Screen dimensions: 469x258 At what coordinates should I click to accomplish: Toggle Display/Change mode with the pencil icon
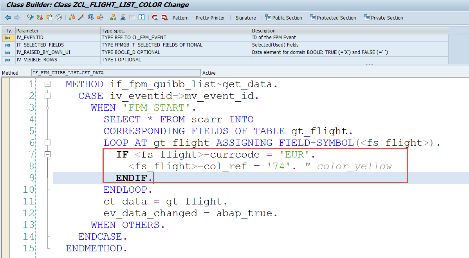(30, 17)
